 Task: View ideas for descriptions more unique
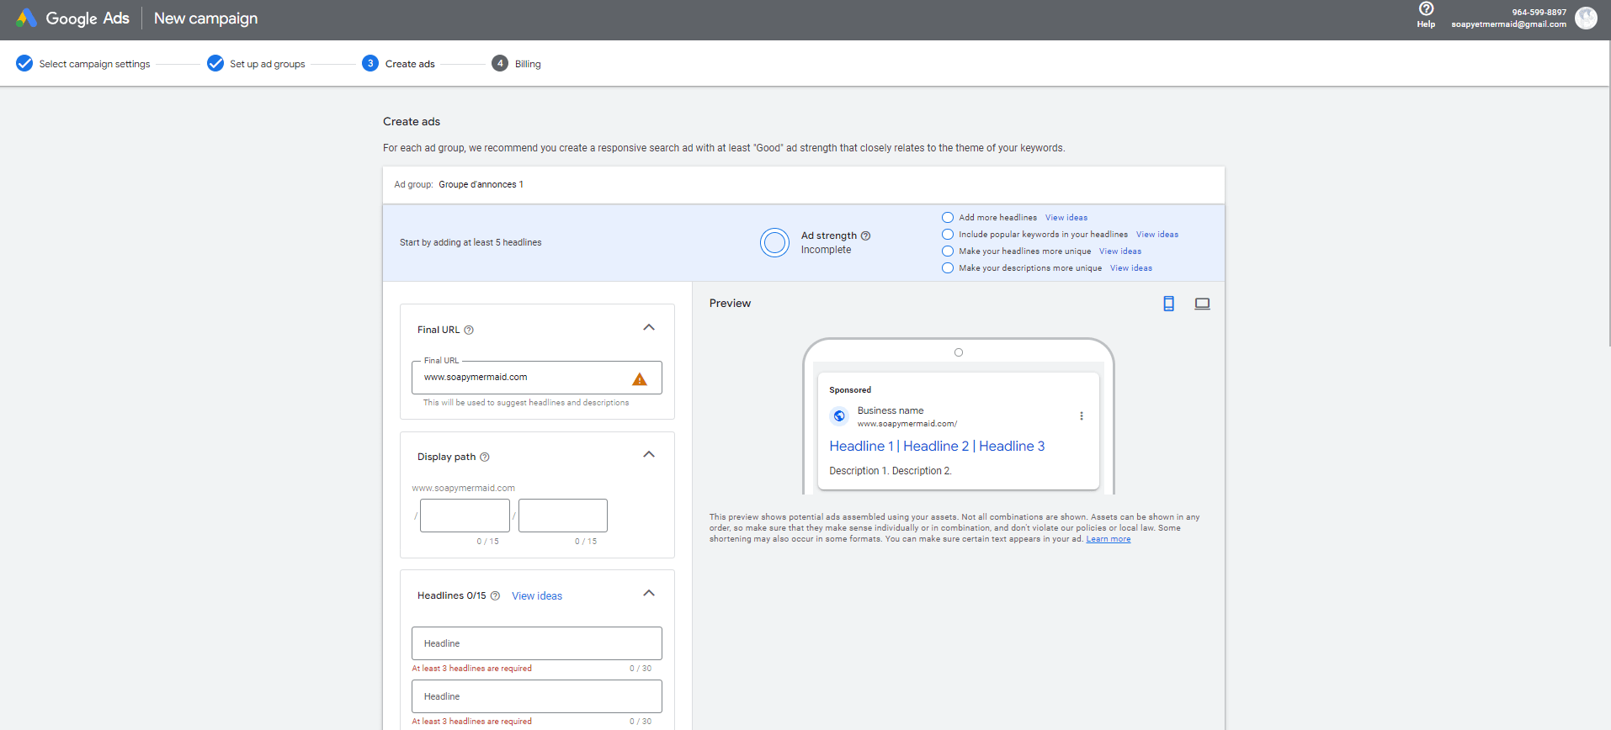[x=1131, y=267]
